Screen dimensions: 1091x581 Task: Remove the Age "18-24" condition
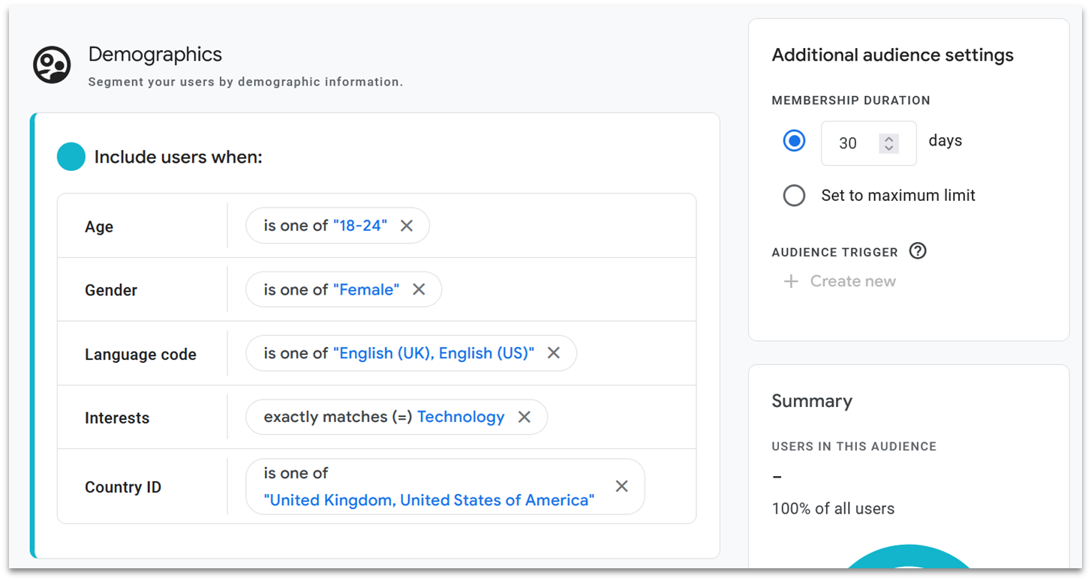point(407,226)
